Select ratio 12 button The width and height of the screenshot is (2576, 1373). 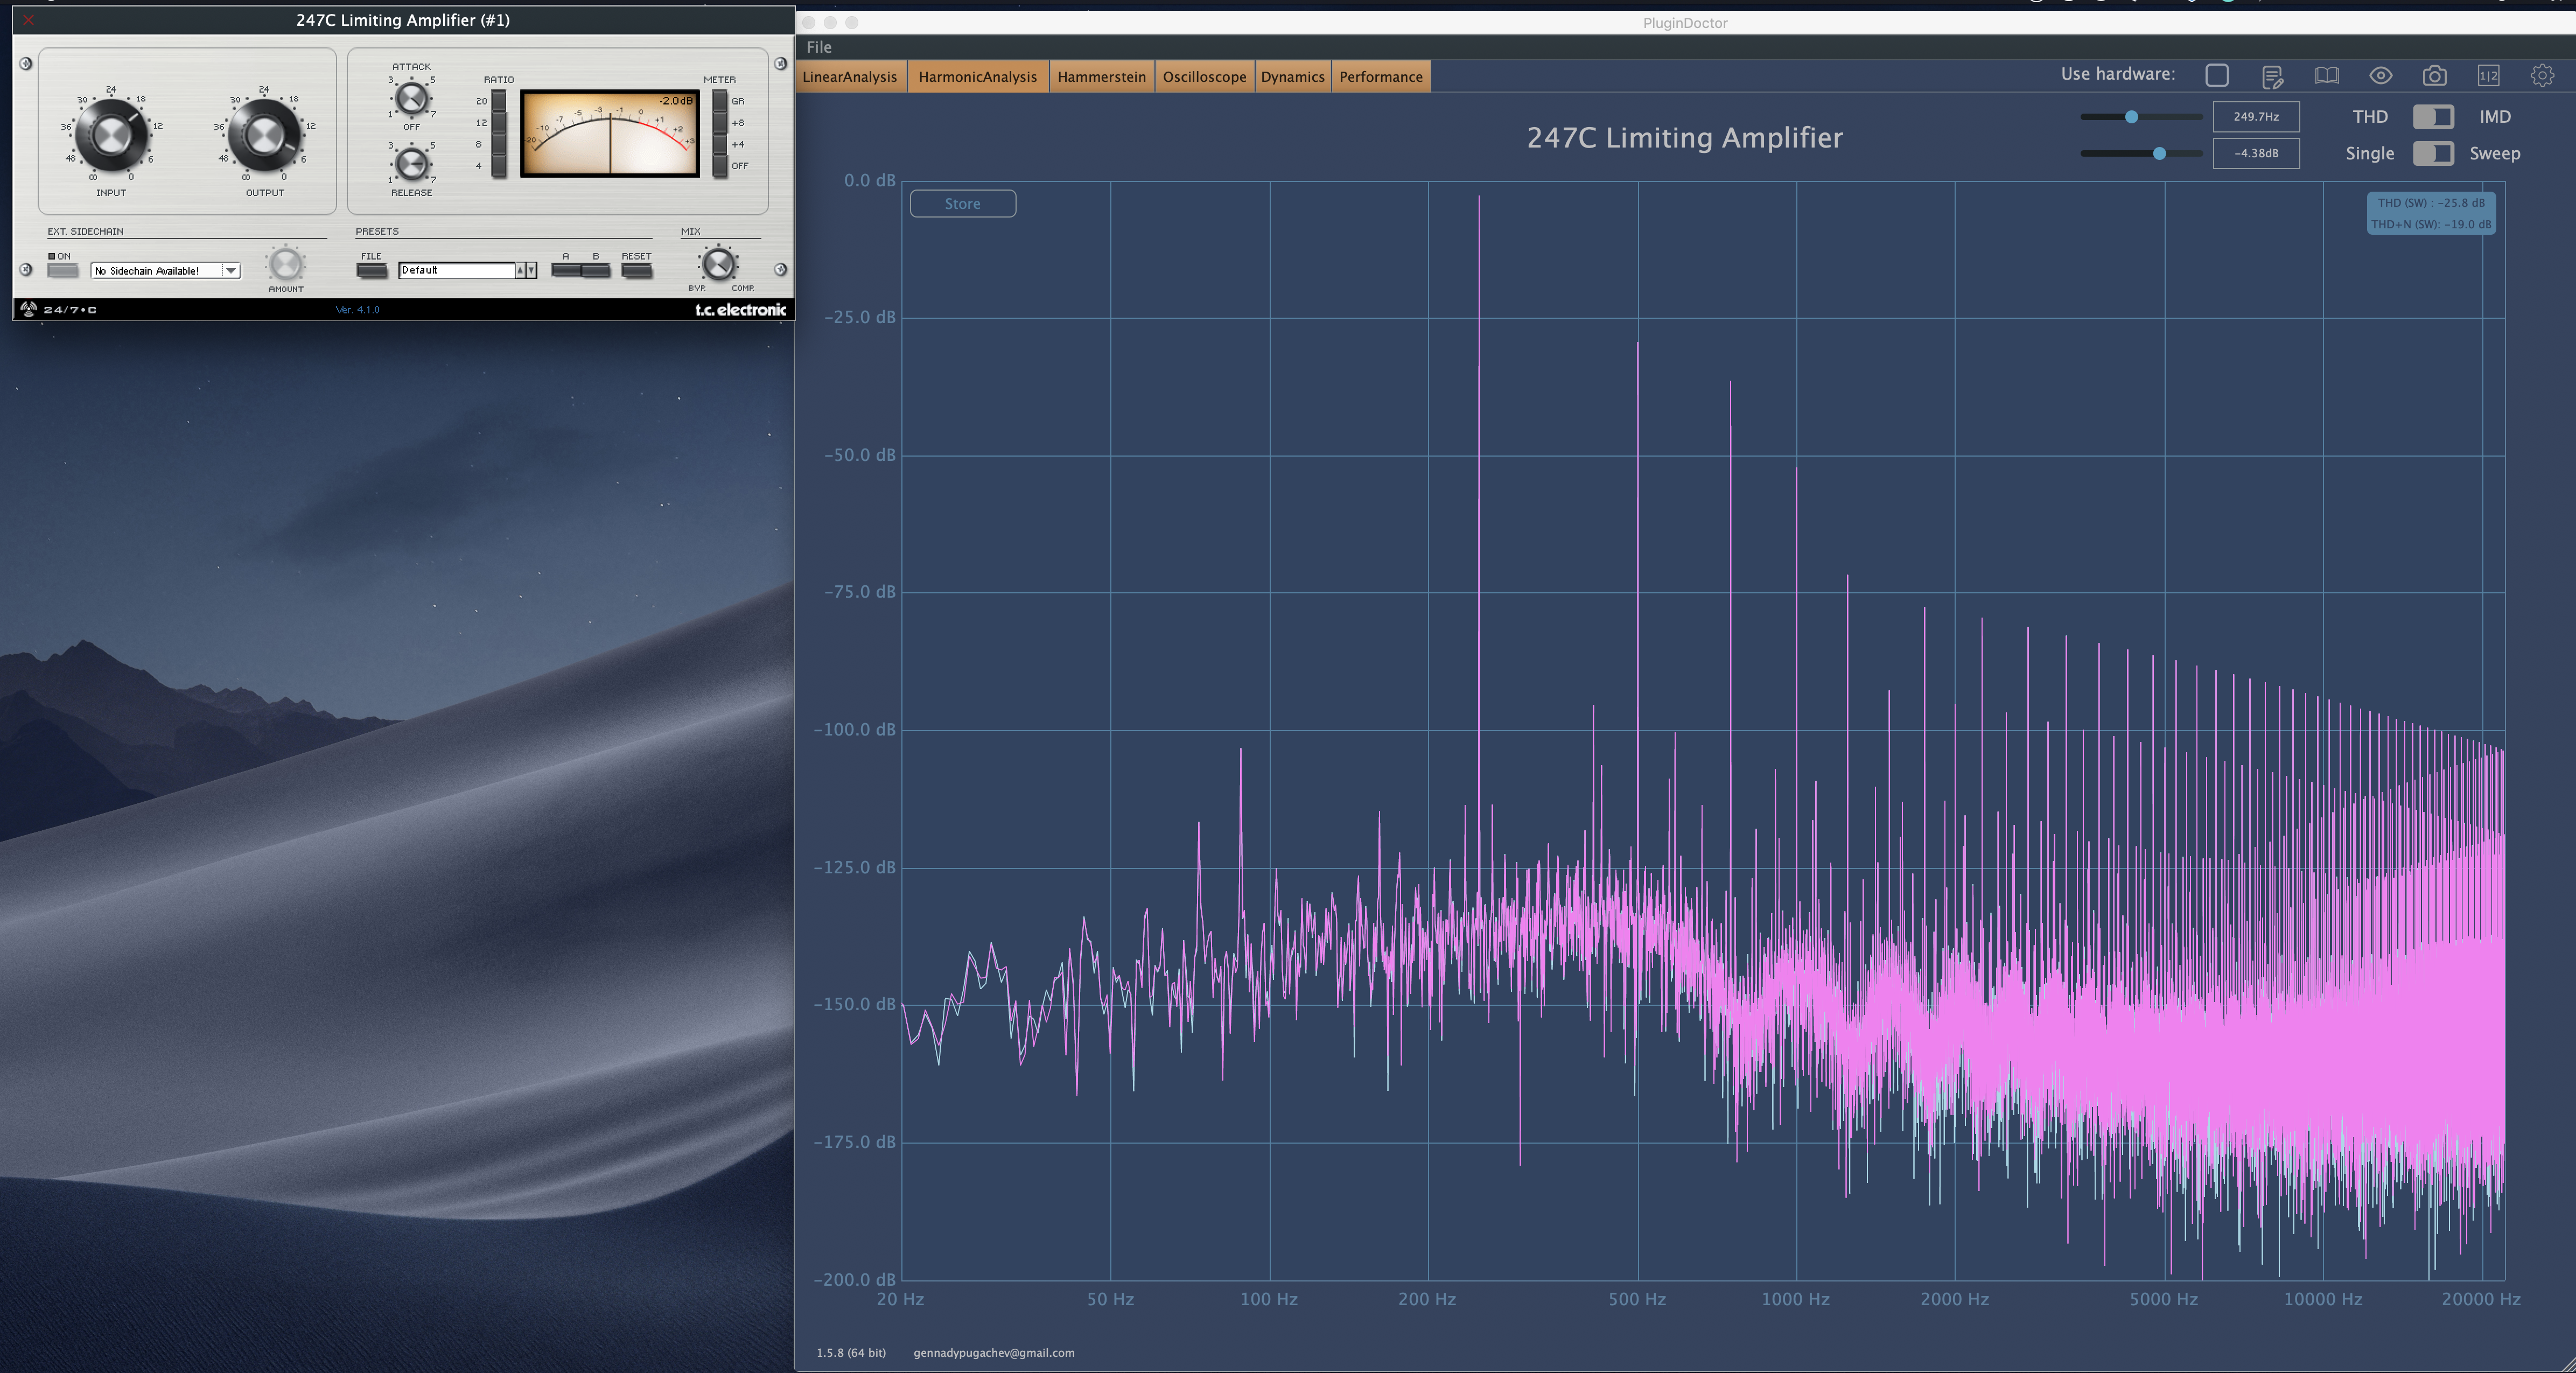click(499, 123)
